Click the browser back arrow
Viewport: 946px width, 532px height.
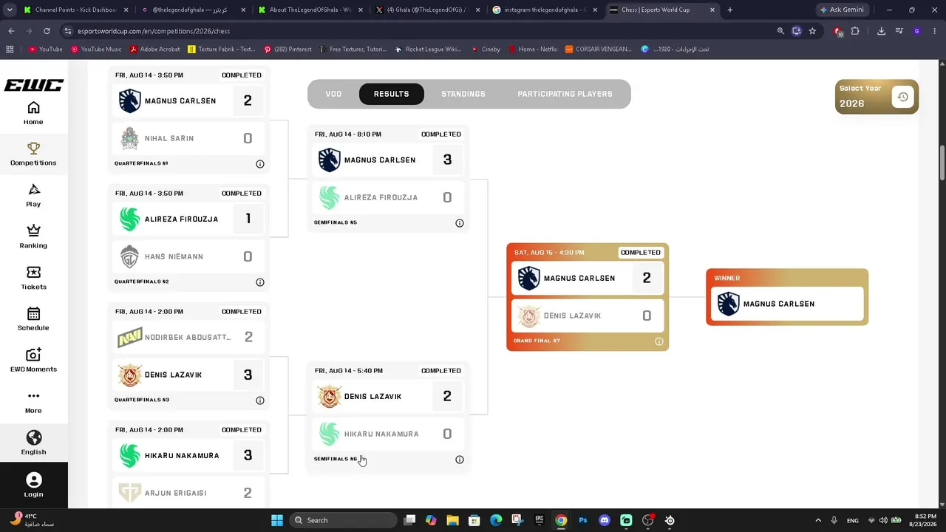point(11,31)
